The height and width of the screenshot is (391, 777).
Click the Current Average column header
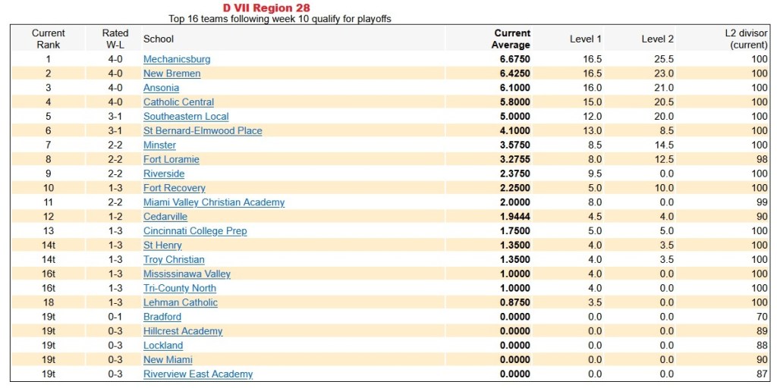coord(511,39)
